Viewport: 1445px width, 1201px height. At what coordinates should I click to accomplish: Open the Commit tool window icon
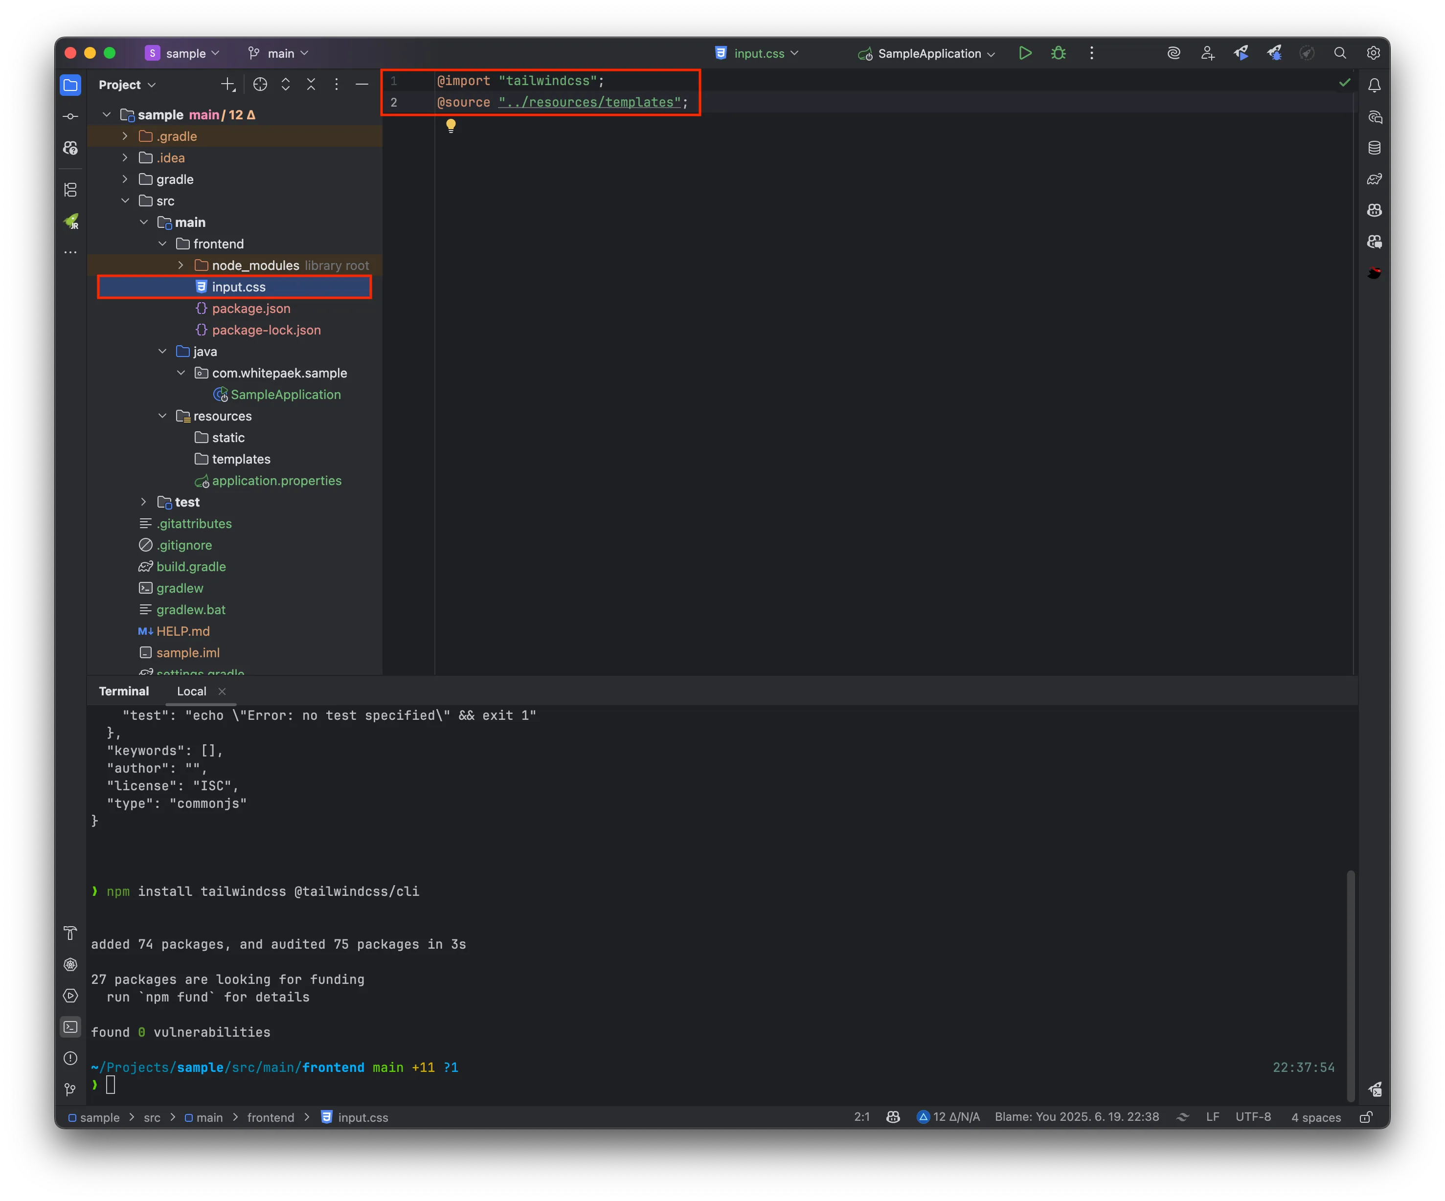pyautogui.click(x=70, y=116)
